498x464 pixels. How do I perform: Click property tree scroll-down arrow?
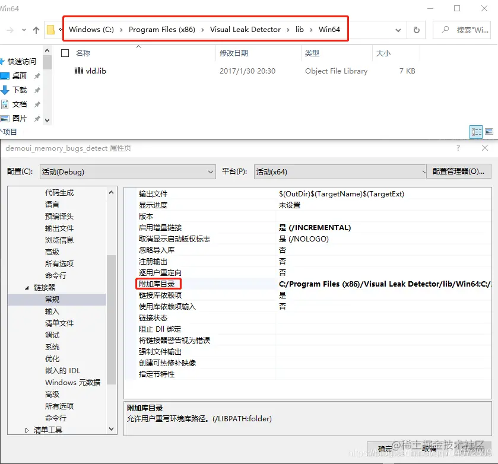pyautogui.click(x=111, y=429)
